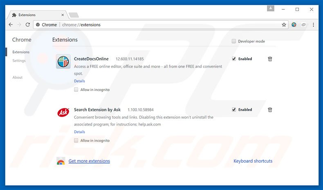Select the Extensions browser tab
323x190 pixels.
[37, 15]
